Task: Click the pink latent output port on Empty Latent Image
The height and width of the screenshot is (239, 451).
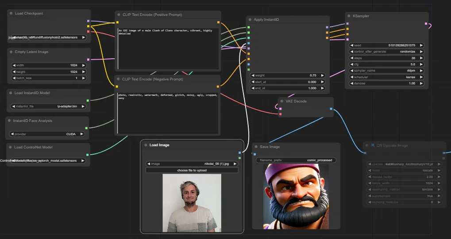Action: (x=89, y=60)
